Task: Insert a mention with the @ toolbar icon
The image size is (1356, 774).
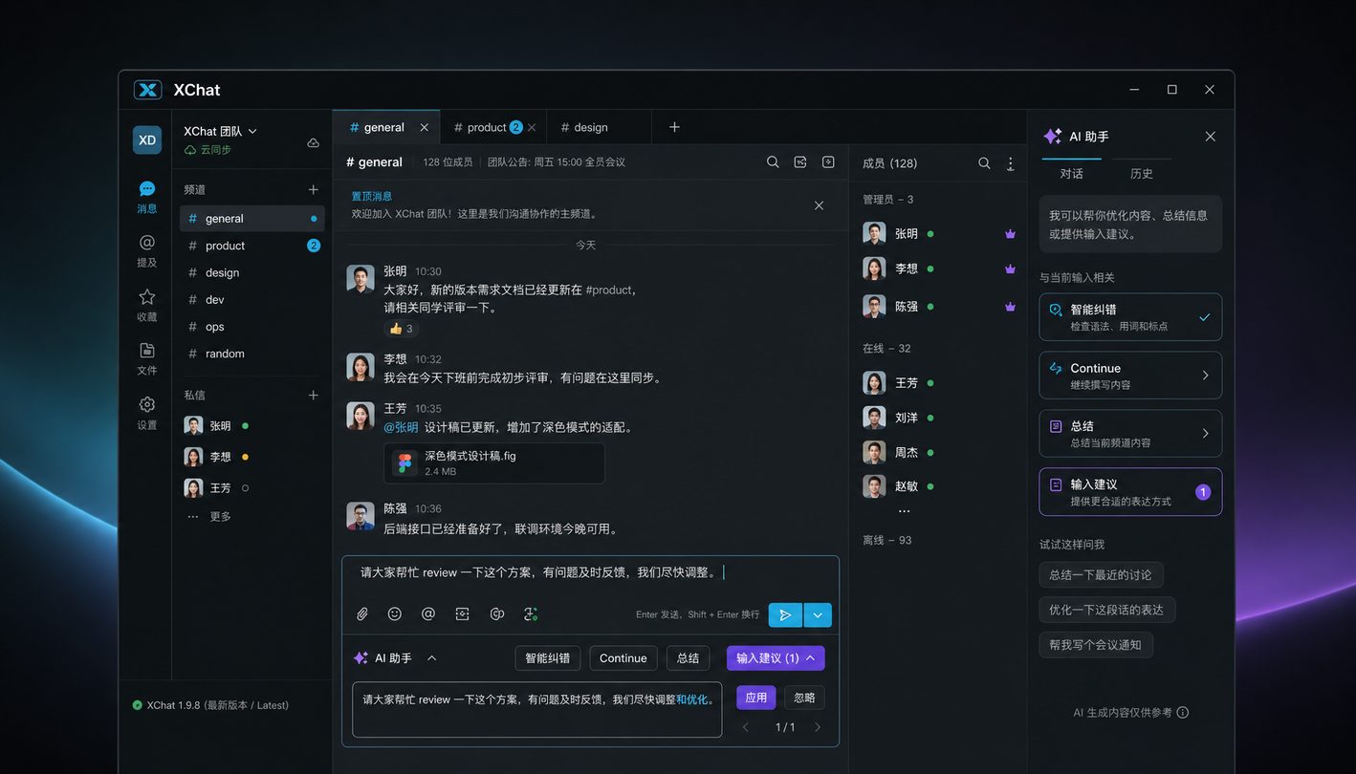Action: [x=428, y=614]
